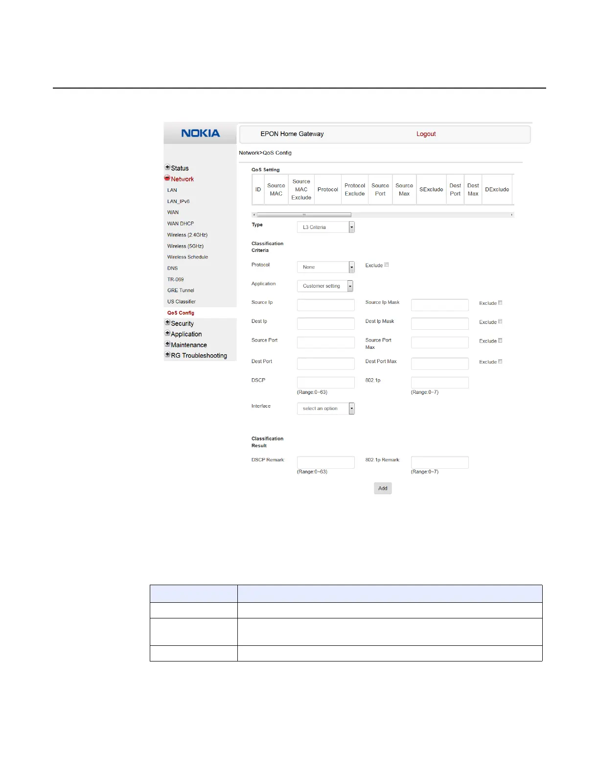
Task: Toggle Exclude checkbox for Dest Port
Action: (500, 362)
